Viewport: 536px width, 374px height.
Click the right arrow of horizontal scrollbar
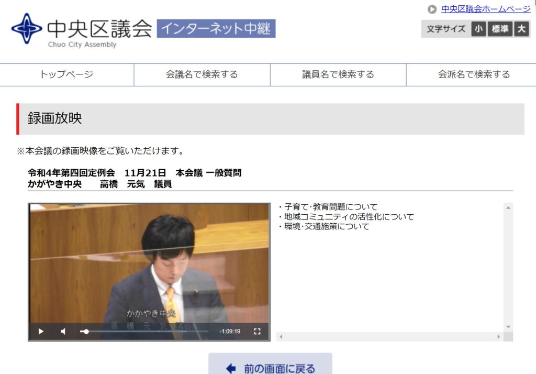point(499,337)
